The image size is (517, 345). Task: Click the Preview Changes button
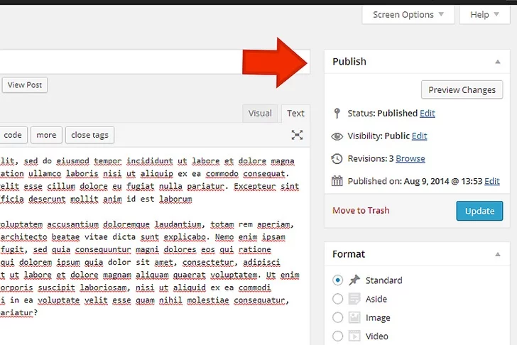(x=462, y=90)
